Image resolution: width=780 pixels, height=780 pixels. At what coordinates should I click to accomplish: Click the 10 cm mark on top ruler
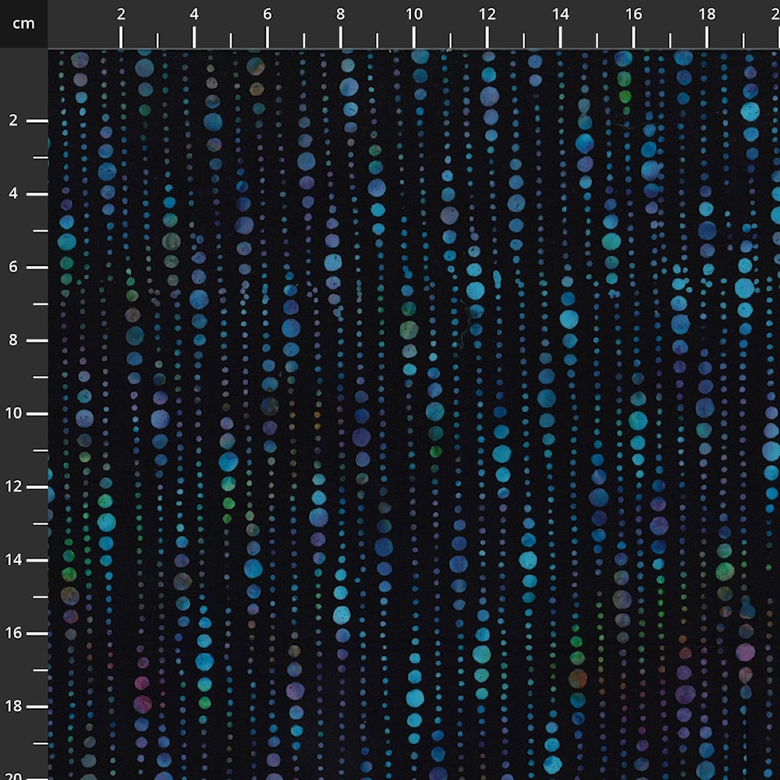[x=414, y=36]
